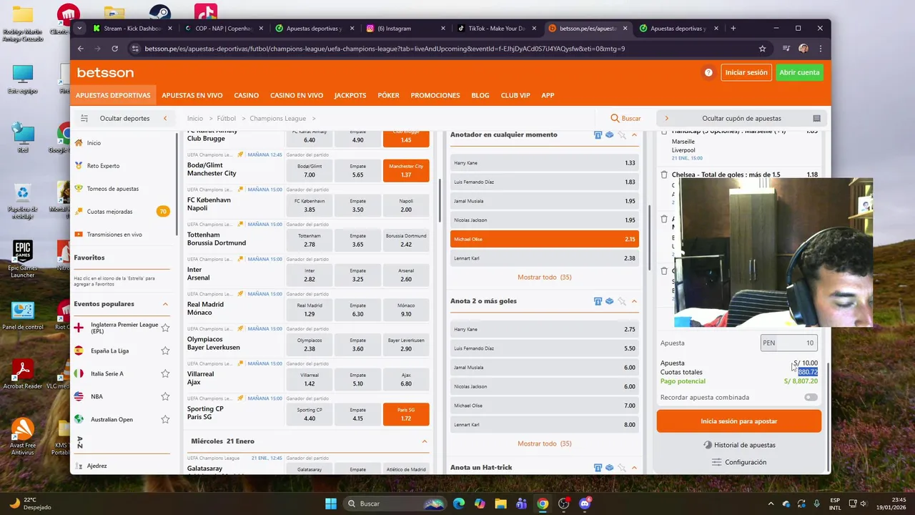The width and height of the screenshot is (915, 515).
Task: Click the sports filter icon beside Ocultar deportes
Action: tap(84, 118)
